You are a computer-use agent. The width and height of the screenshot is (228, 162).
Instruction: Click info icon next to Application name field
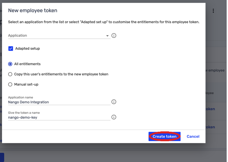[x=114, y=102]
